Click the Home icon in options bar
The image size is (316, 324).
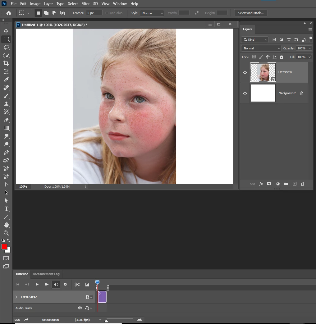(x=9, y=13)
